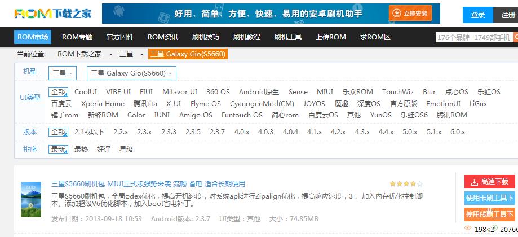Viewport: 518px width, 237px height.
Task: Click the 登录 button
Action: (x=477, y=15)
